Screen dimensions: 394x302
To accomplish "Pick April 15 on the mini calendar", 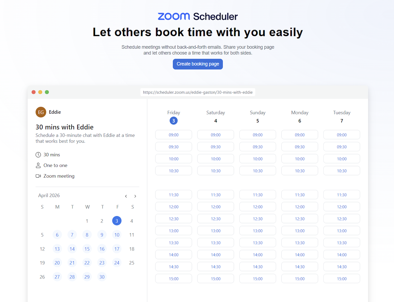I will (87, 249).
